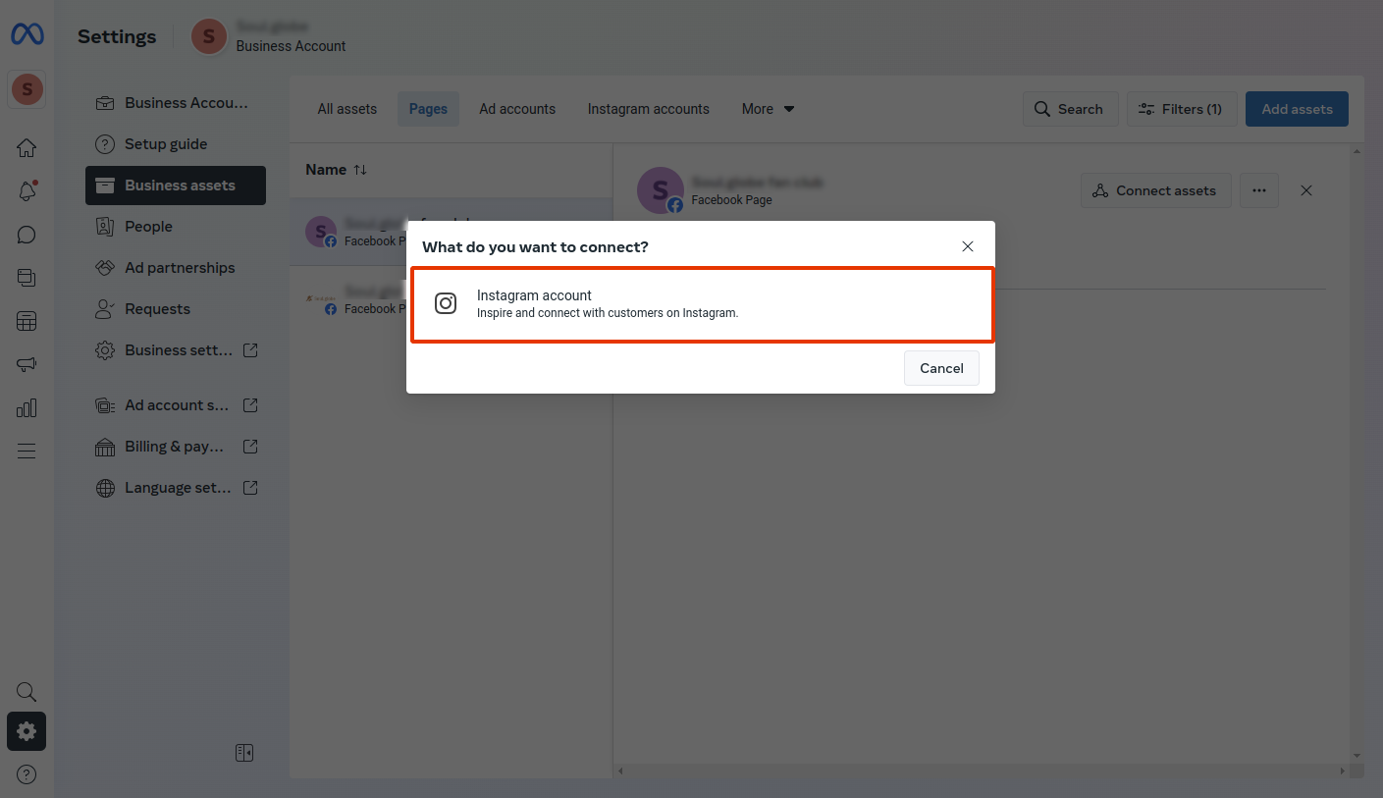Close the What do you want to connect dialog
Image resolution: width=1383 pixels, height=798 pixels.
pyautogui.click(x=967, y=246)
